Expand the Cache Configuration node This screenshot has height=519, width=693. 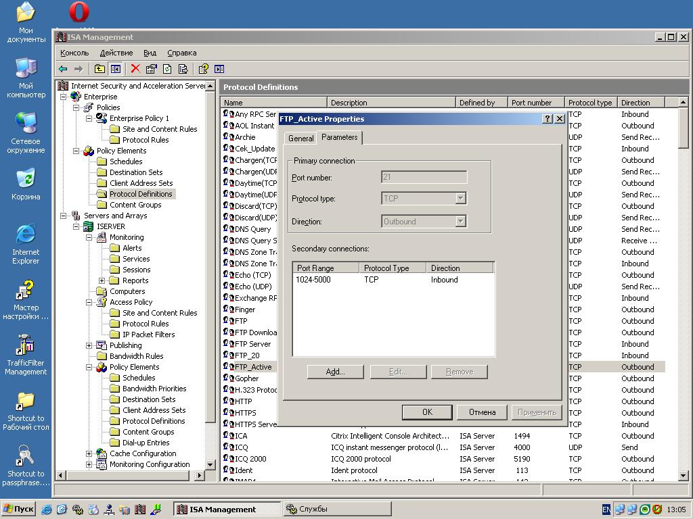(x=89, y=453)
